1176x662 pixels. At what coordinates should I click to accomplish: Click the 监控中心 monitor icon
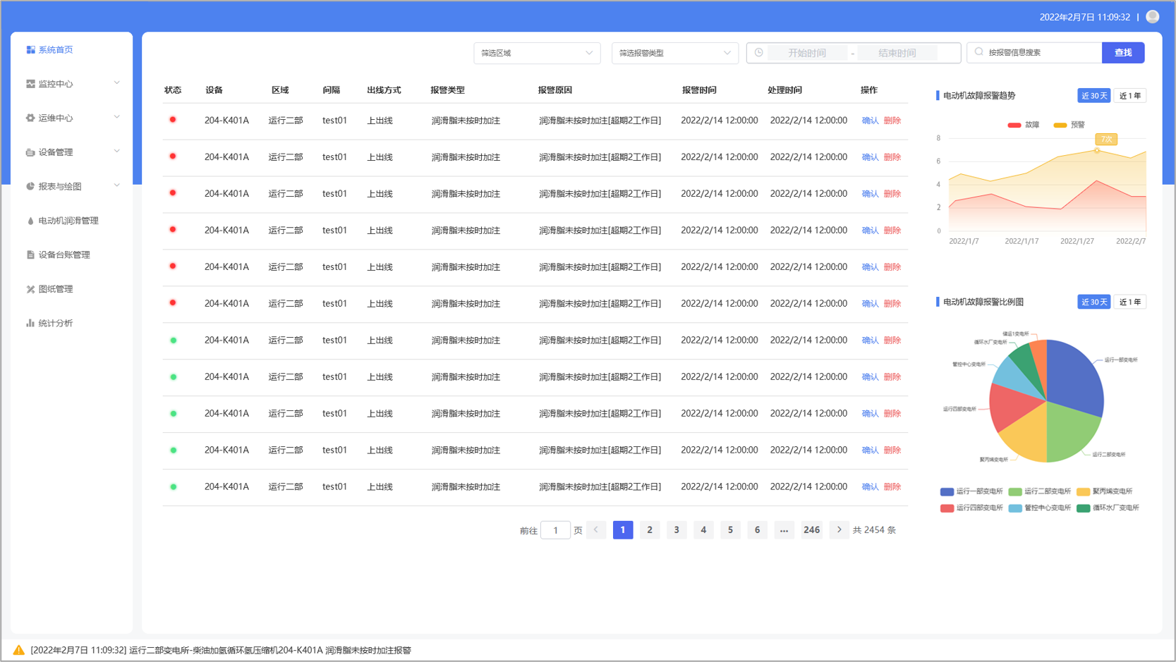30,84
